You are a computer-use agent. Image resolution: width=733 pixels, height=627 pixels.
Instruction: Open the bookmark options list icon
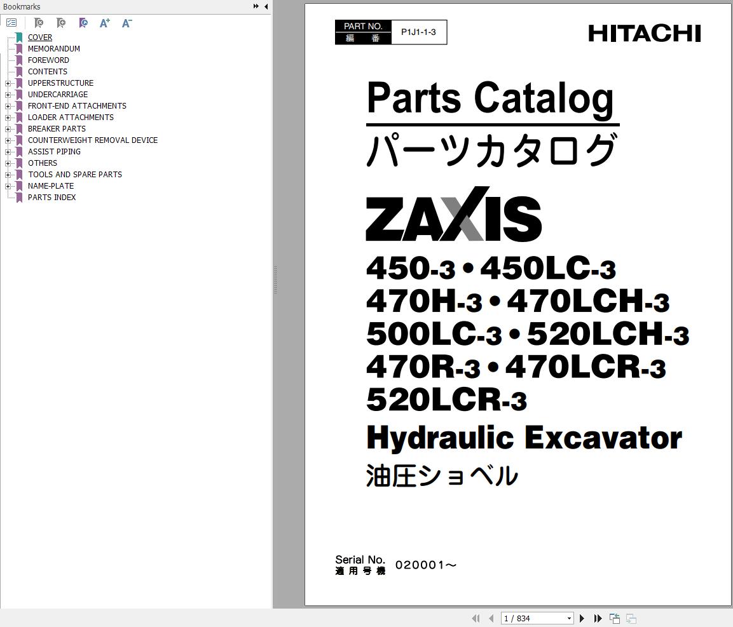click(x=11, y=22)
